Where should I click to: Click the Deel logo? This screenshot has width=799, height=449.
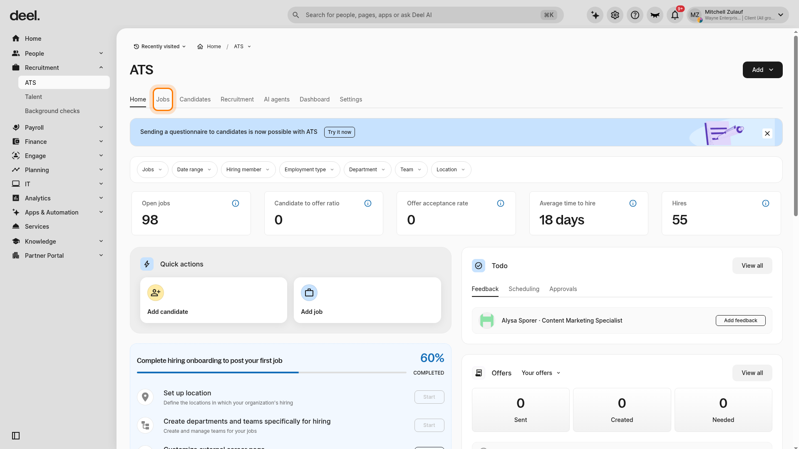tap(25, 16)
